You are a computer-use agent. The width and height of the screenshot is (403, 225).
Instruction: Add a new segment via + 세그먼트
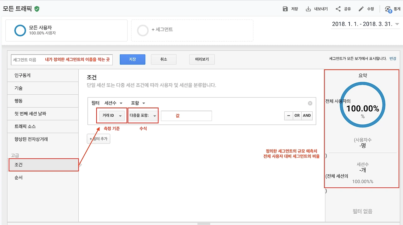192,30
